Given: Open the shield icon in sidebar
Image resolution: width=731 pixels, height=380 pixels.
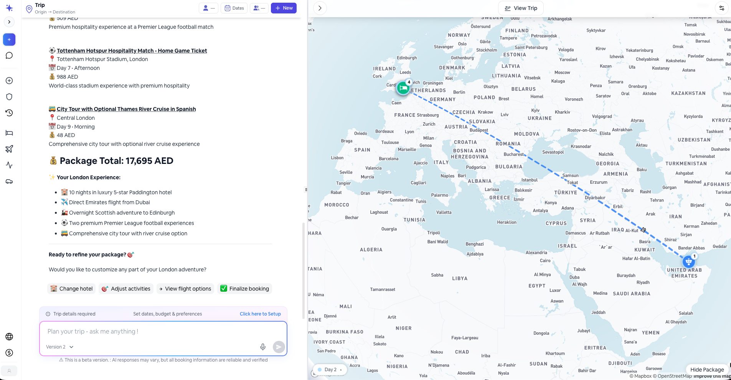Looking at the screenshot, I should click(9, 97).
